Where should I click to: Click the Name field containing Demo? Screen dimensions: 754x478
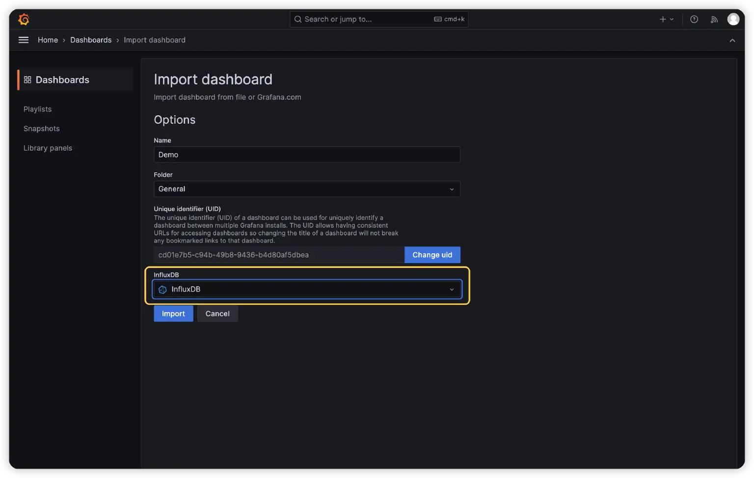pos(307,155)
